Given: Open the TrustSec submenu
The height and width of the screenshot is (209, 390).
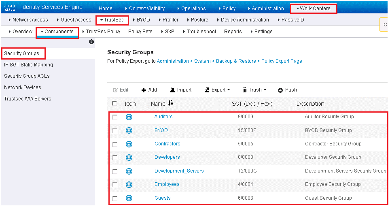Looking at the screenshot, I should (112, 20).
